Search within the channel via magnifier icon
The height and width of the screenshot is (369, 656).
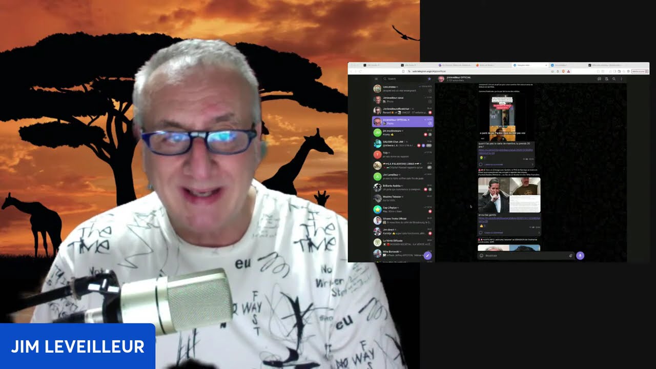[614, 78]
